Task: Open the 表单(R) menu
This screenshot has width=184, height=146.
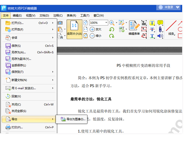Action: click(x=71, y=16)
